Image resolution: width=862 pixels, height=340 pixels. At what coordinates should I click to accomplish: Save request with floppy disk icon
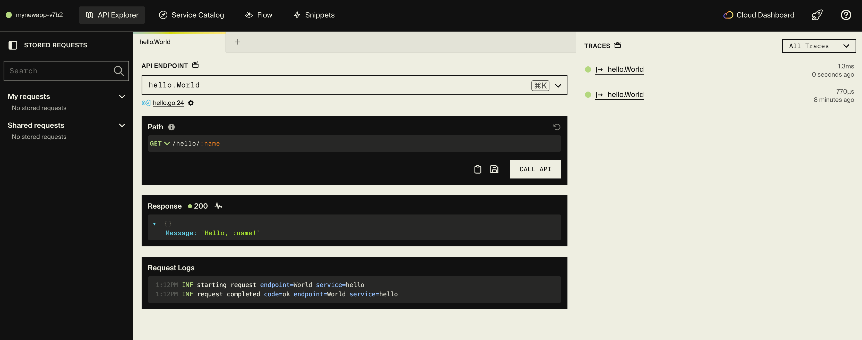point(494,169)
